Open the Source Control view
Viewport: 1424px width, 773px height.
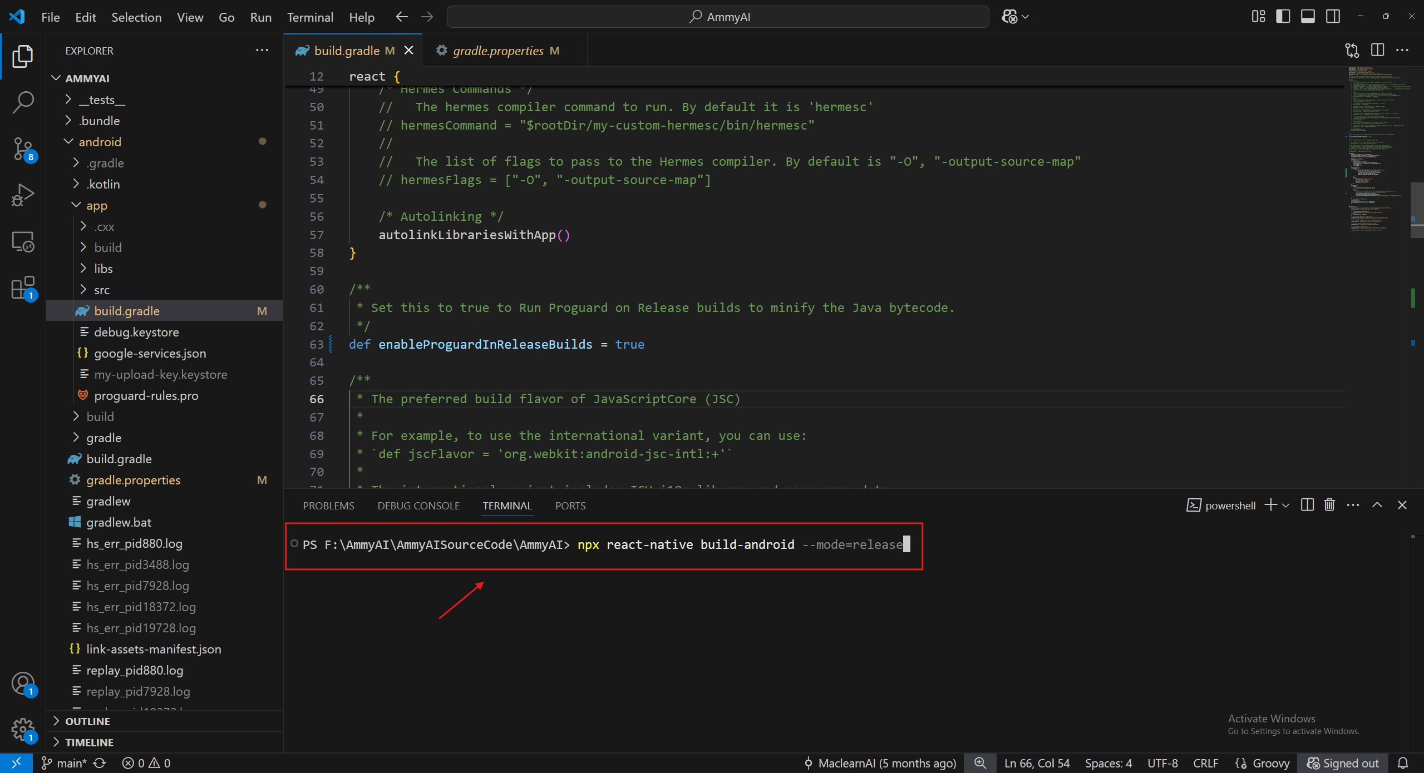(23, 149)
